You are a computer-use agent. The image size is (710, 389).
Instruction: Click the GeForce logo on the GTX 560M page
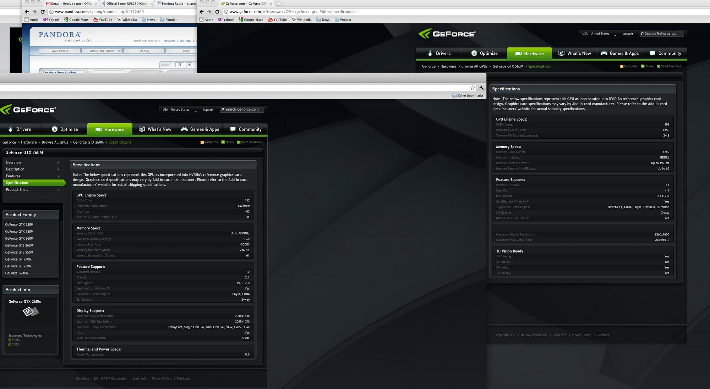point(447,34)
